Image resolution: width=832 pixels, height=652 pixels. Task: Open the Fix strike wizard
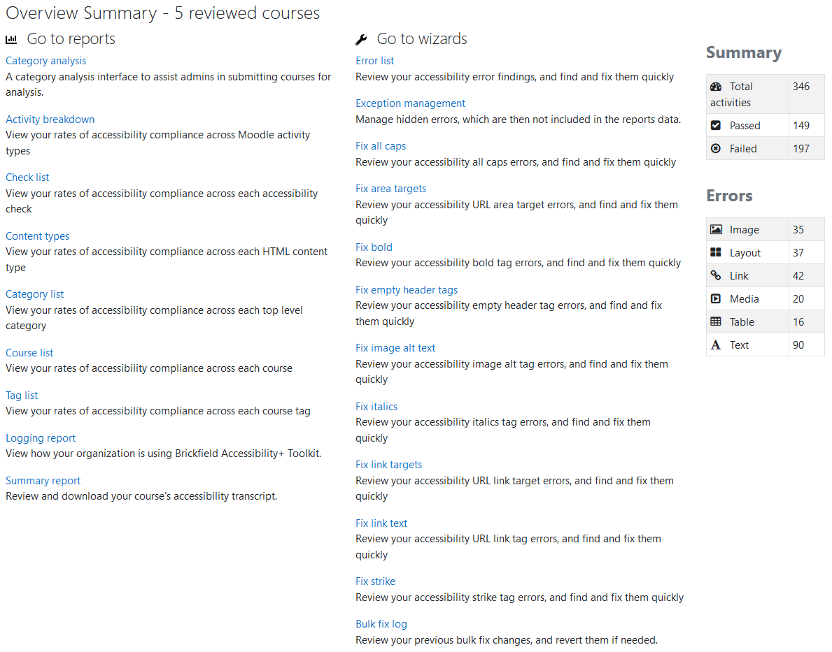pyautogui.click(x=375, y=581)
